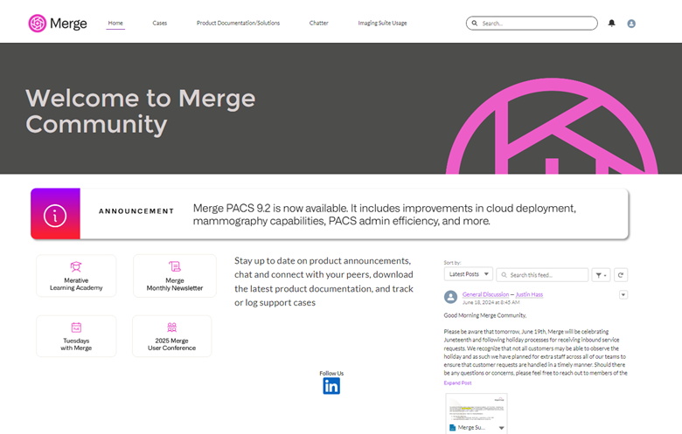This screenshot has height=434, width=682.
Task: Switch to the Chatter tab
Action: pos(319,23)
